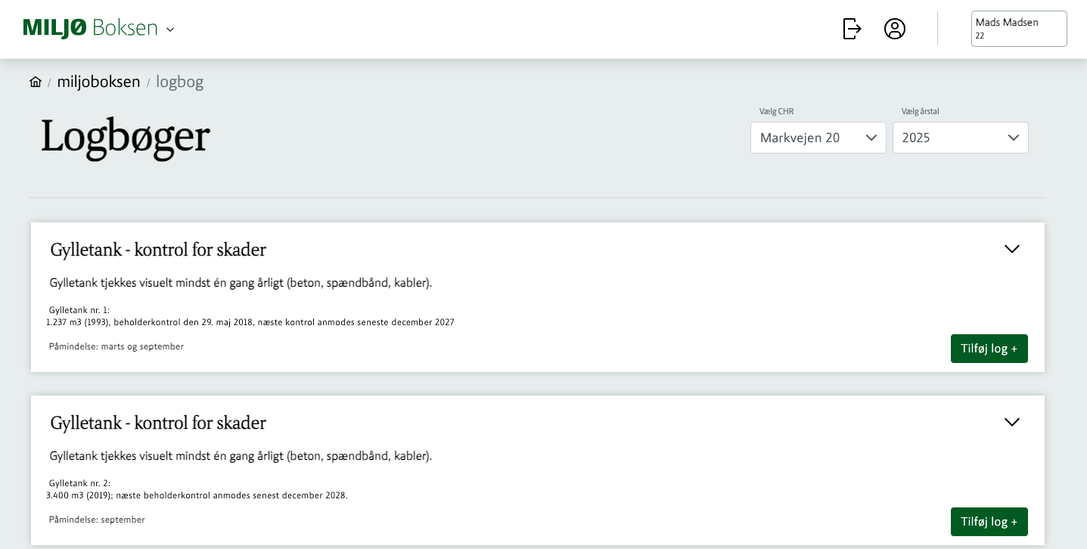
Task: Click the MILJØ Boksen logo
Action: click(x=90, y=28)
